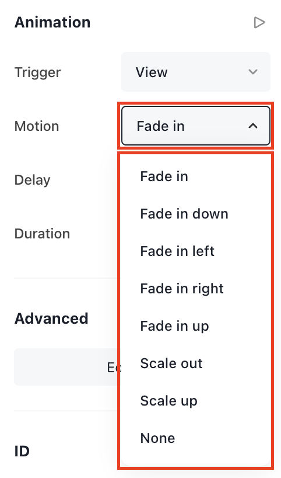Screen dimensions: 281x478
Task: Close the Motion dropdown showing Fade in
Action: pyautogui.click(x=196, y=126)
